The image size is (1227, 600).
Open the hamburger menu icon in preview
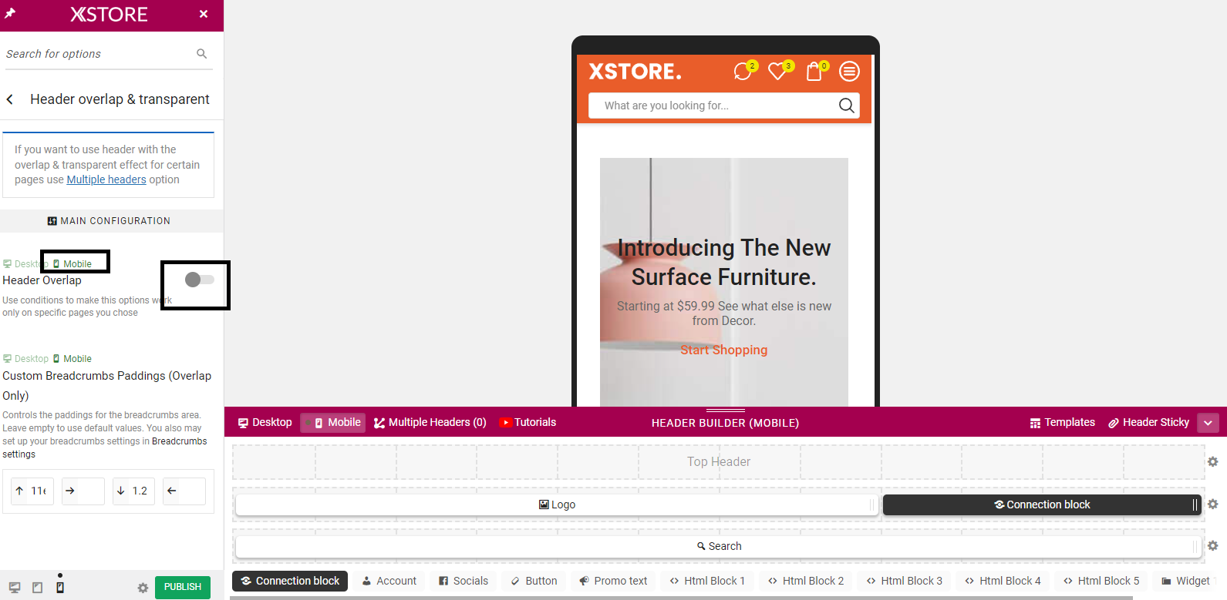849,72
